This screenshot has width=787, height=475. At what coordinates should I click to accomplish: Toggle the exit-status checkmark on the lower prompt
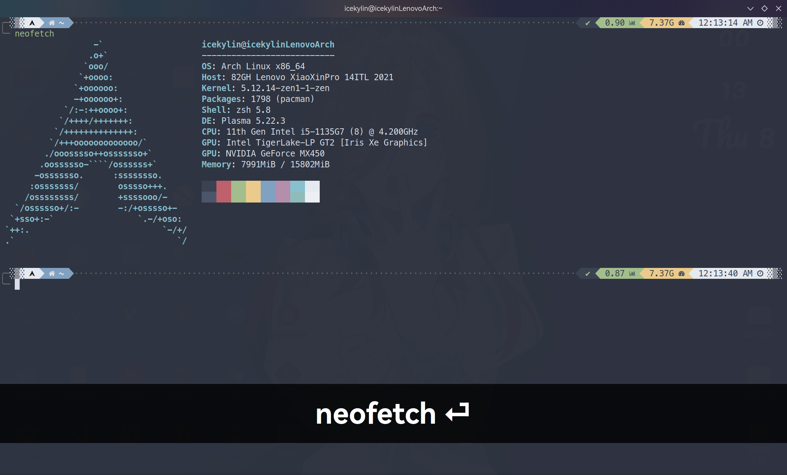pos(587,273)
